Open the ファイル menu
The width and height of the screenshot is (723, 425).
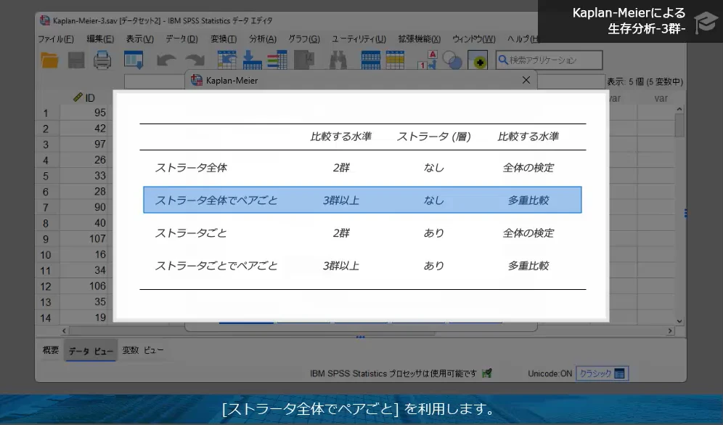56,38
